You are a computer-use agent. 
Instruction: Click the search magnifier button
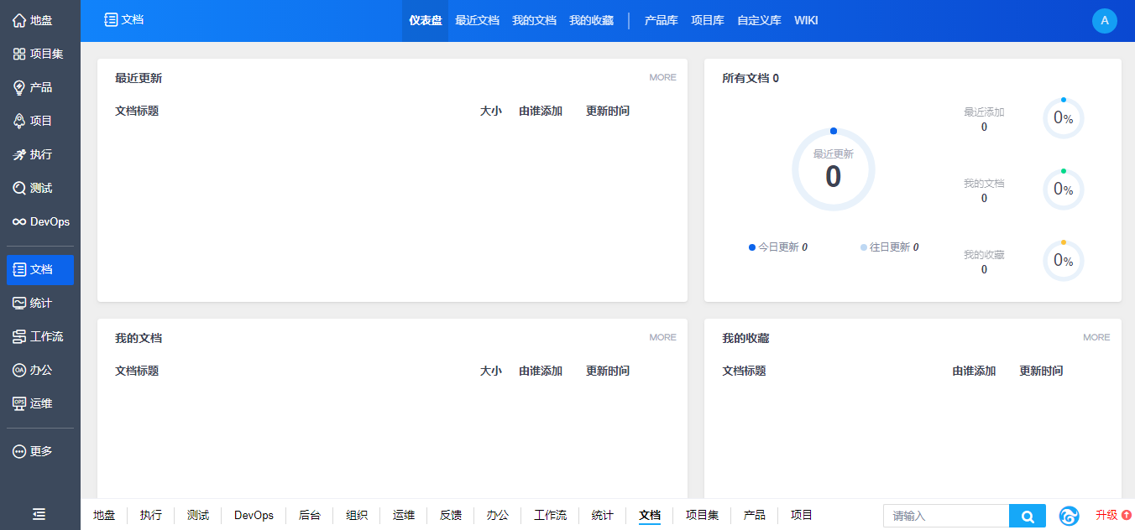[x=1028, y=516]
